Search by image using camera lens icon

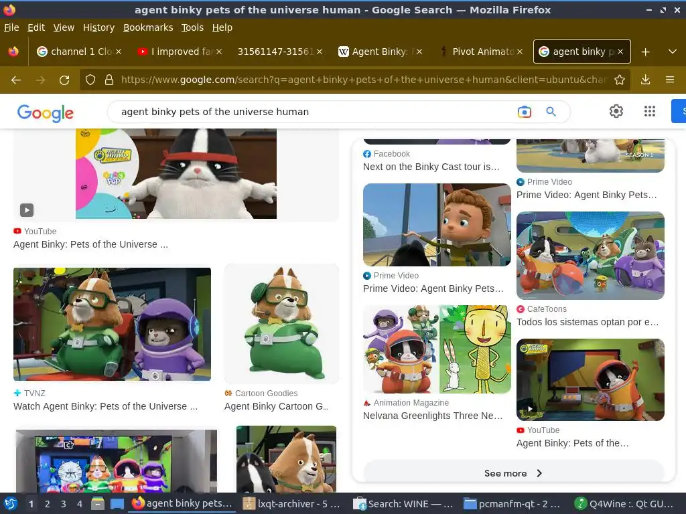point(524,112)
